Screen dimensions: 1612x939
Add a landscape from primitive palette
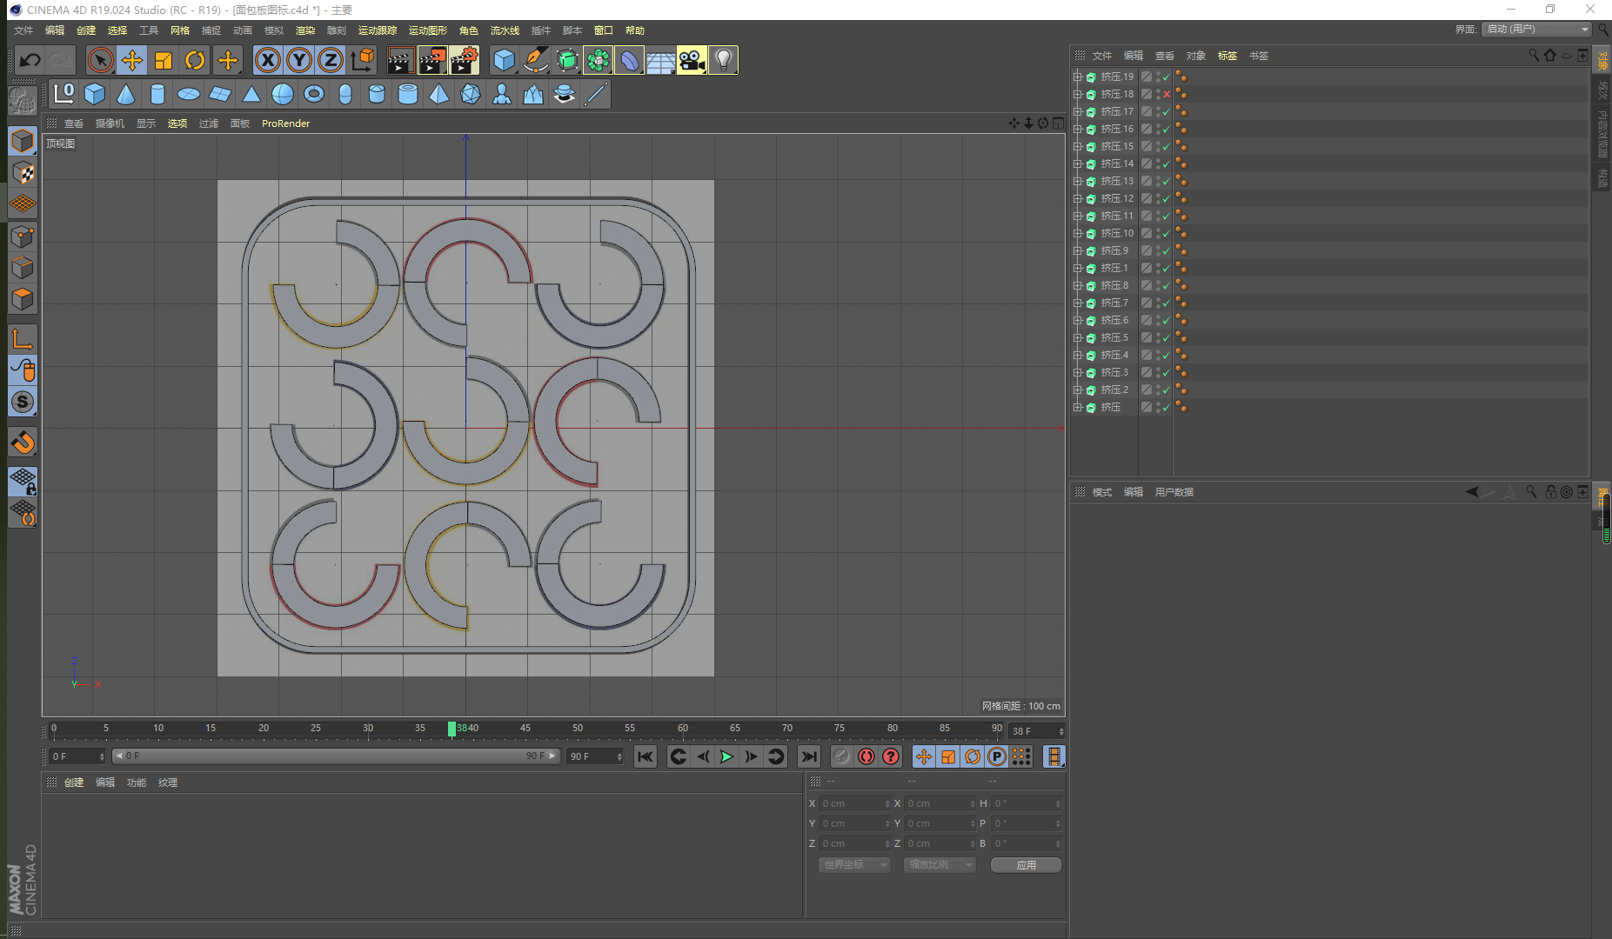tap(533, 94)
